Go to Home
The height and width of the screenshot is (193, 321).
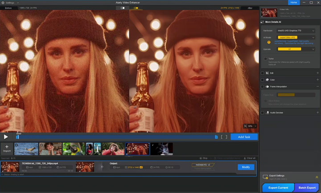(x=294, y=3)
